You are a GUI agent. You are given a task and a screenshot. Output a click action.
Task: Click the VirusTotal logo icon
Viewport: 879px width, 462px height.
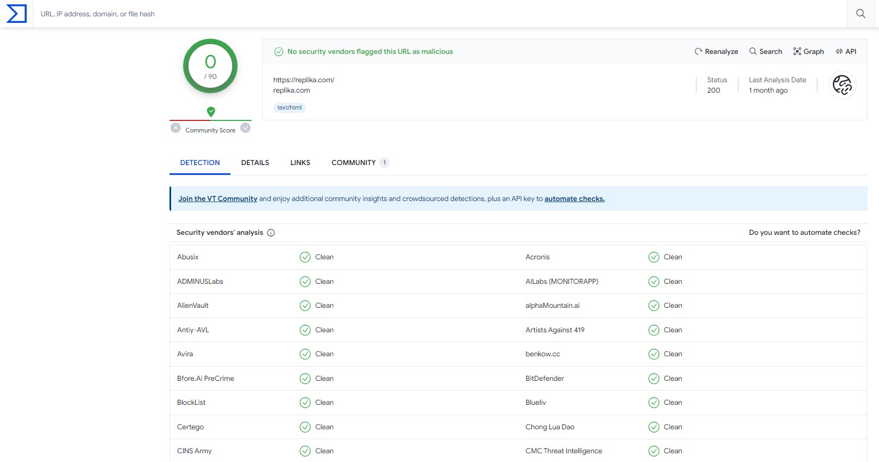pos(16,14)
